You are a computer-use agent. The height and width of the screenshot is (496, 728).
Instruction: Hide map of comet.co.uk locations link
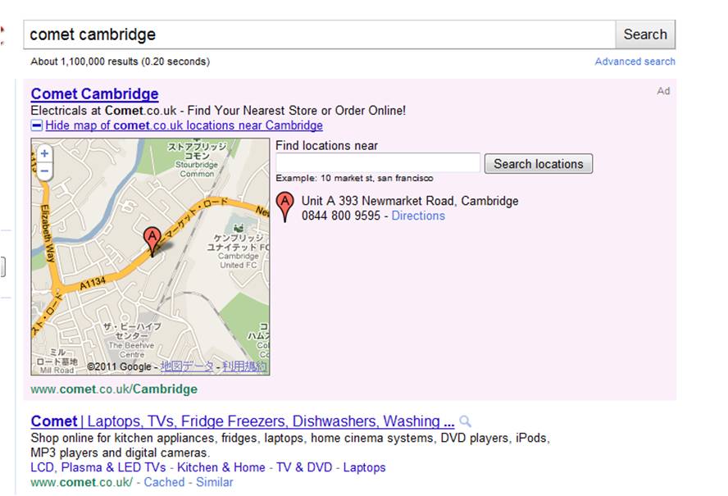(184, 125)
